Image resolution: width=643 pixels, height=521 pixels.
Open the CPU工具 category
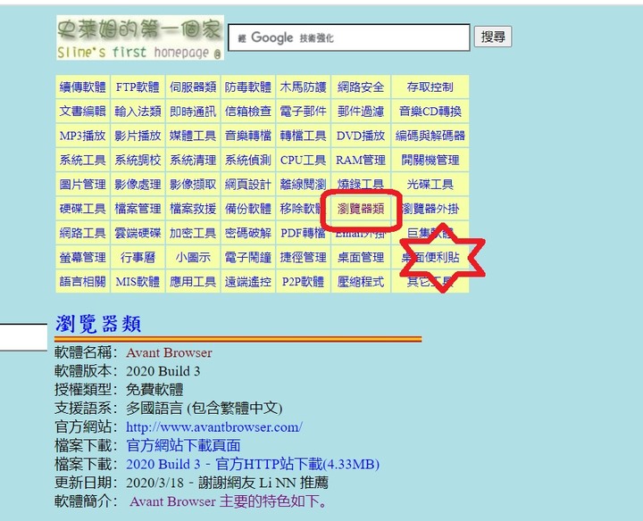click(303, 160)
